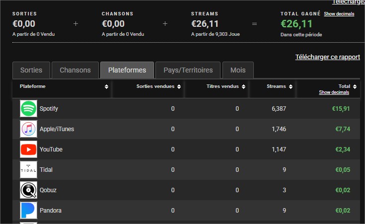
Task: Click the Apple/iTunes music note logo
Action: pyautogui.click(x=28, y=129)
